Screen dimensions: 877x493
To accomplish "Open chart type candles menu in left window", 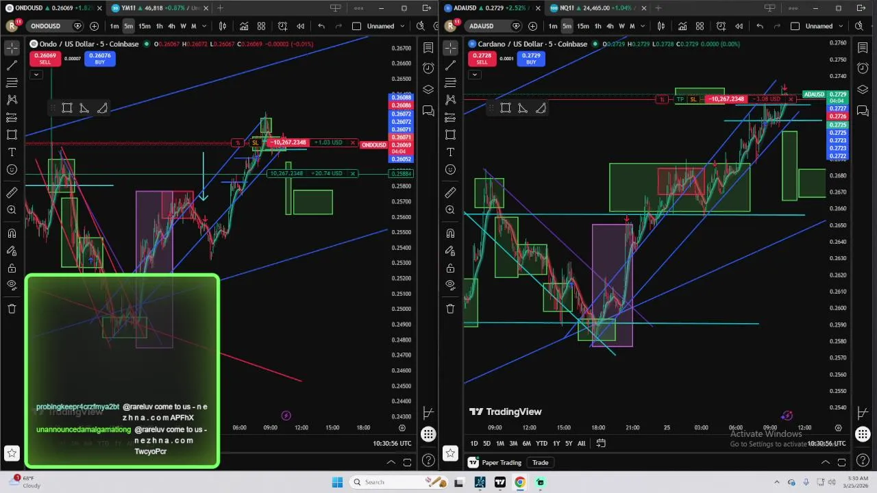I will (x=223, y=26).
